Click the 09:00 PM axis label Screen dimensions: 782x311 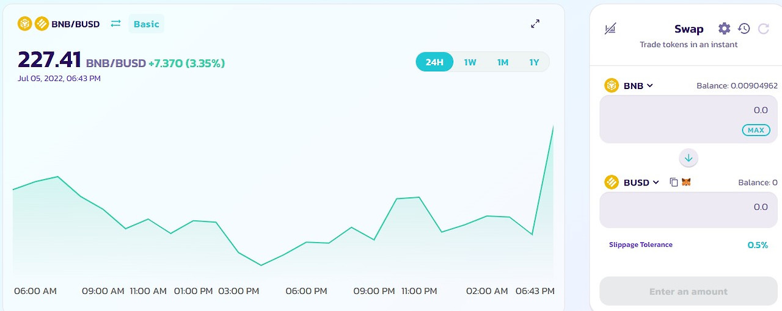pos(374,291)
